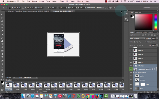
Task: Collapse the back+iPhone layer group
Action: pos(134,73)
